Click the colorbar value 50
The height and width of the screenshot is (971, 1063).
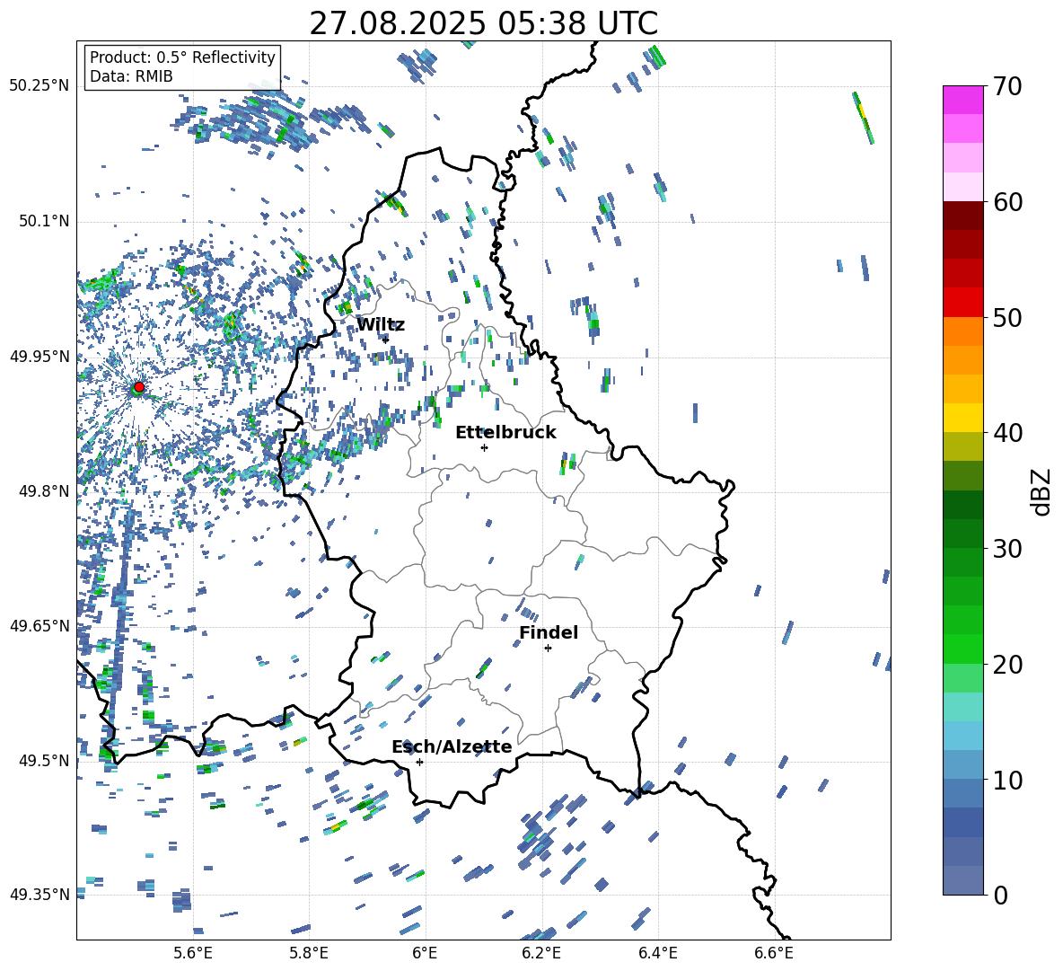(x=1007, y=317)
